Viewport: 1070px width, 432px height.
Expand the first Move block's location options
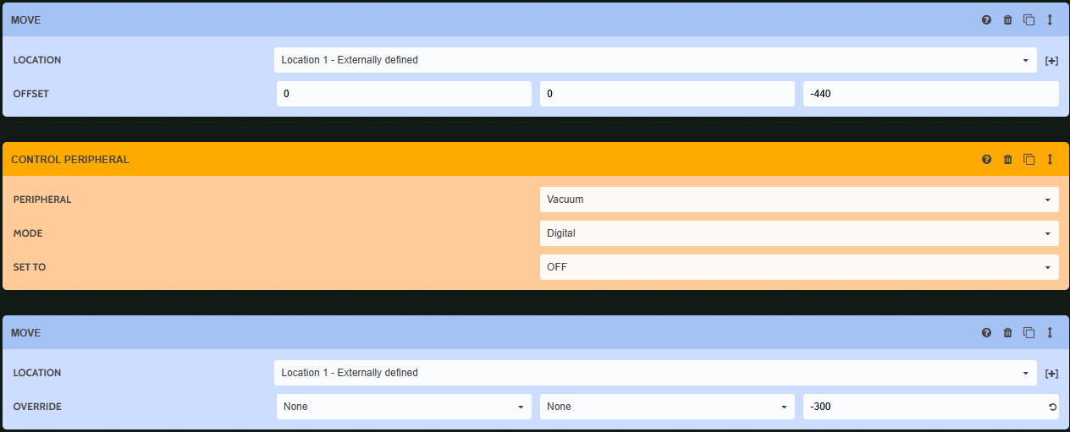1051,61
